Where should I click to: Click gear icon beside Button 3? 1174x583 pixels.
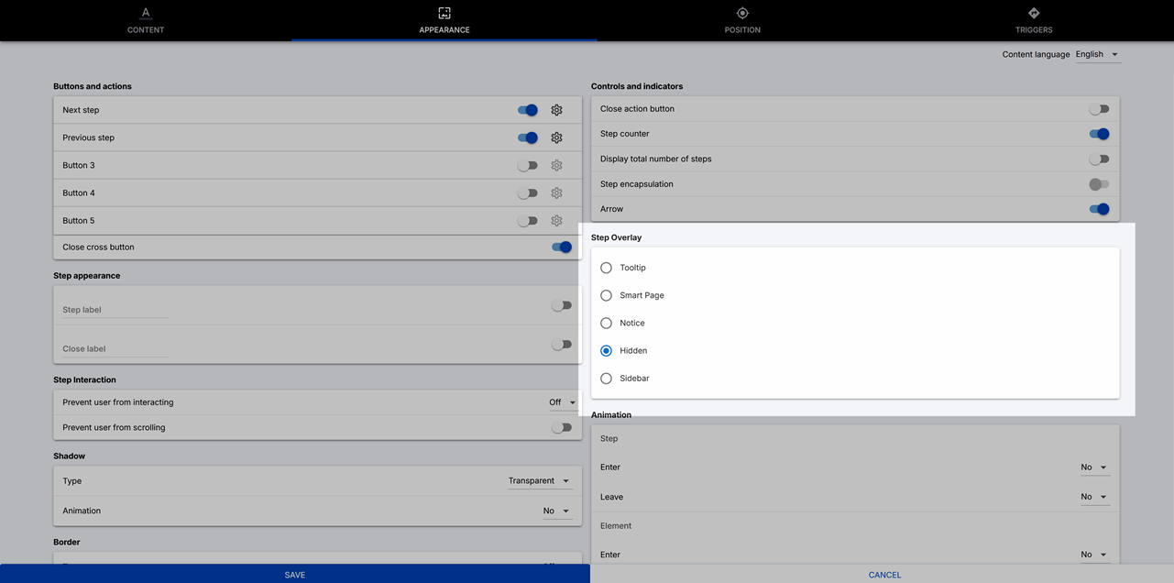(556, 166)
